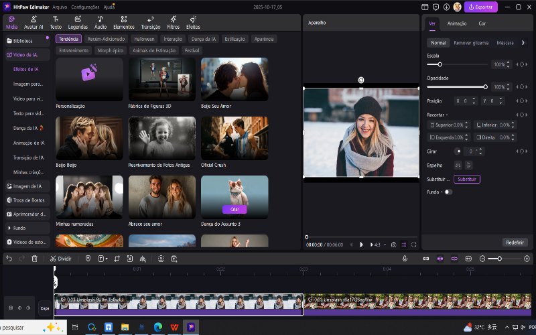Increase Opacidade percentage stepper
Viewport: 536px width, 335px height.
click(508, 85)
